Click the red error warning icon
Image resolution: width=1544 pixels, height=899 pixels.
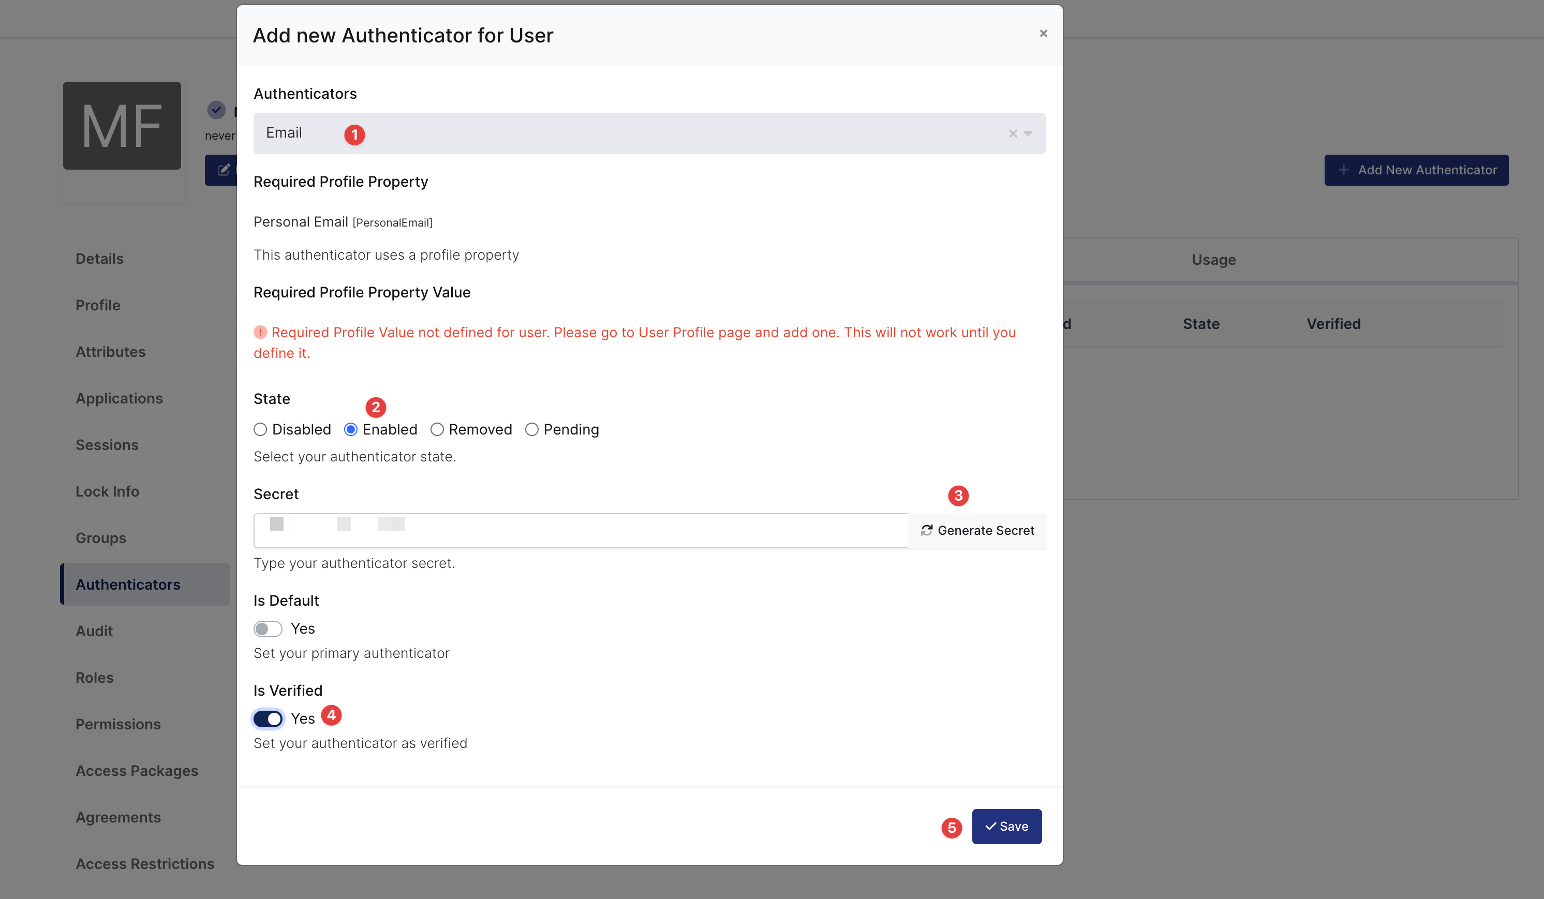click(x=260, y=332)
